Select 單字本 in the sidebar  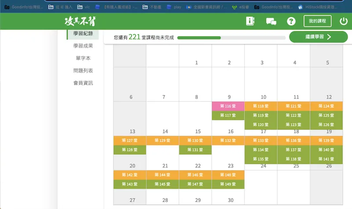[83, 58]
